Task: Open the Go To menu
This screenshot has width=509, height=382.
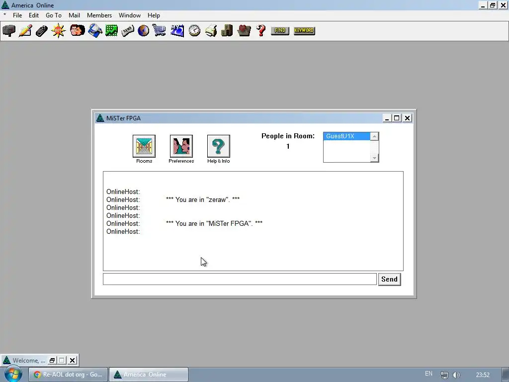Action: (x=54, y=15)
